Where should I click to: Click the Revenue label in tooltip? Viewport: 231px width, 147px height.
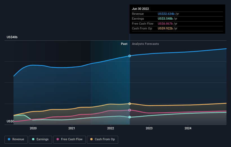138,14
